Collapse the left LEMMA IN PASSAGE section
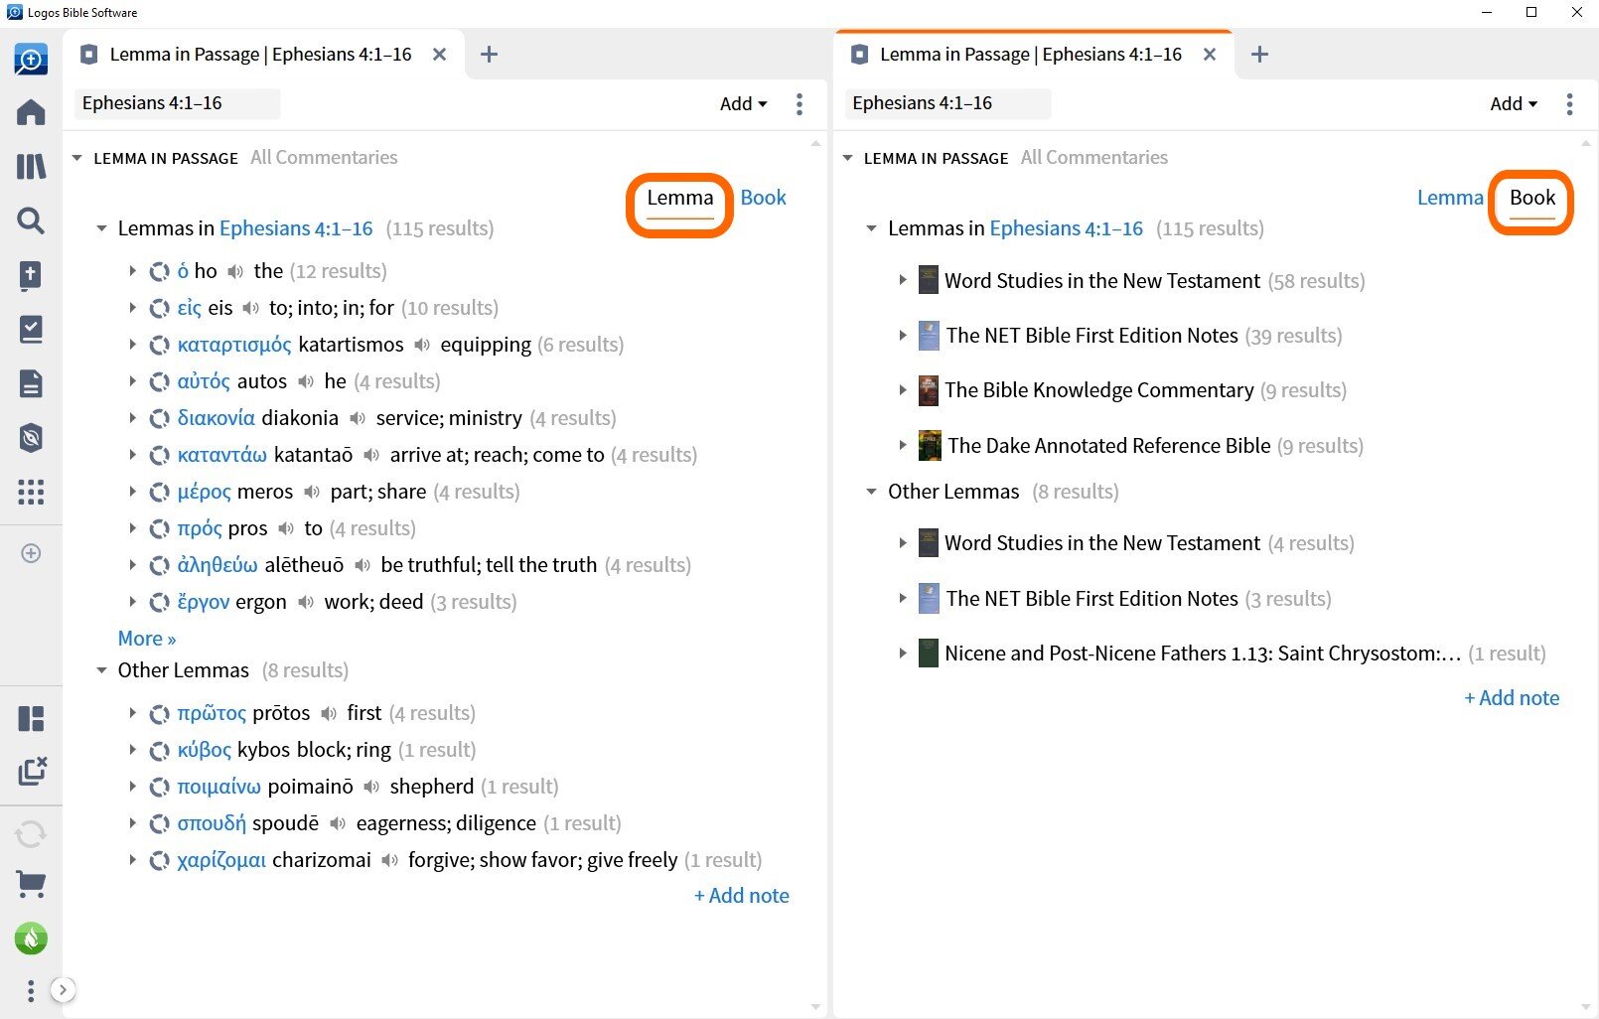 click(76, 158)
